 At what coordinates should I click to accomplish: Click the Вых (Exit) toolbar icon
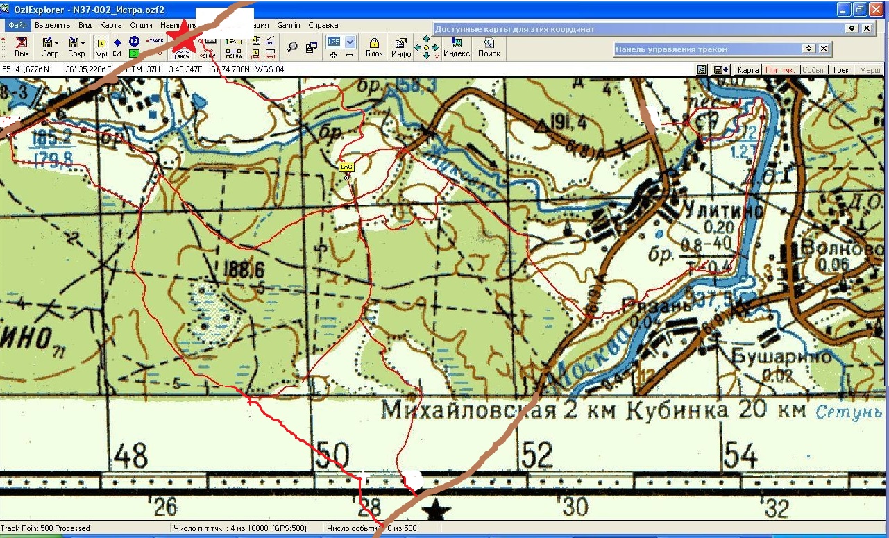[x=22, y=47]
